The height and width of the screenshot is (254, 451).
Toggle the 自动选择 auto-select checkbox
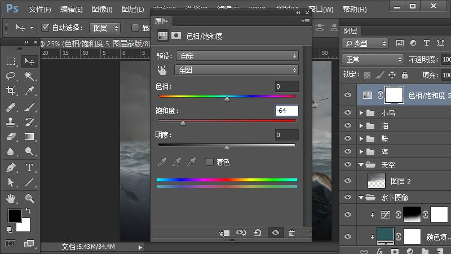tap(46, 28)
